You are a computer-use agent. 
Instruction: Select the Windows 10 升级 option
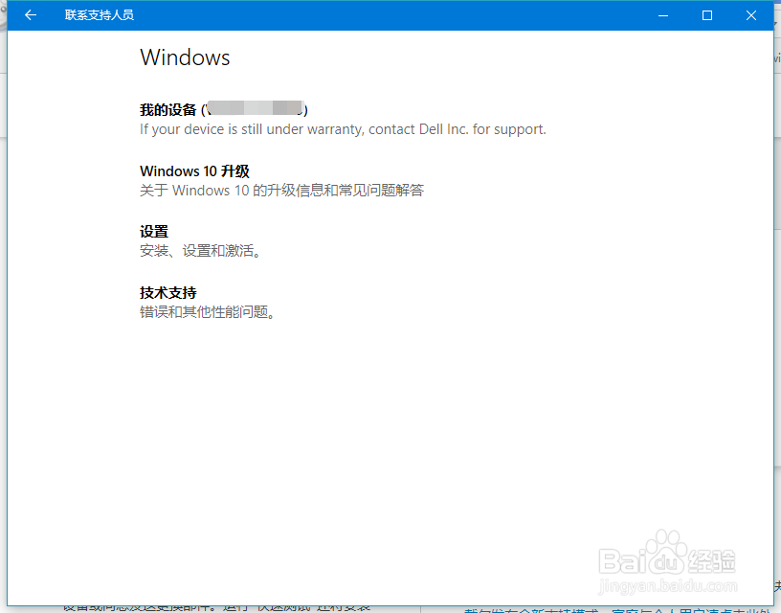click(194, 170)
